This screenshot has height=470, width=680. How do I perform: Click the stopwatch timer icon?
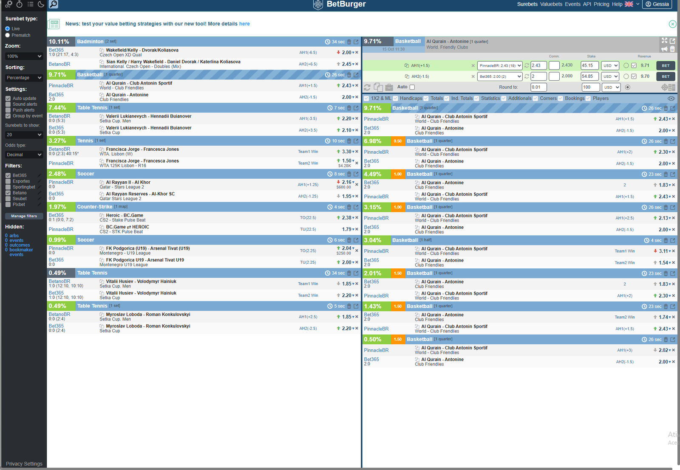[x=20, y=4]
